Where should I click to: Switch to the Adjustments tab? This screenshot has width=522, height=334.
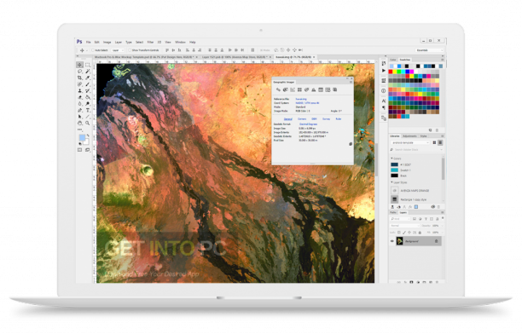[x=409, y=136]
